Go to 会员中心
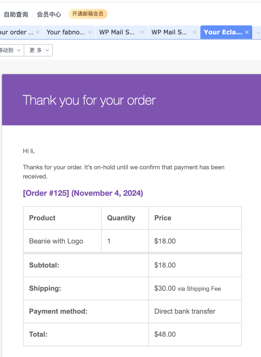 click(x=49, y=14)
